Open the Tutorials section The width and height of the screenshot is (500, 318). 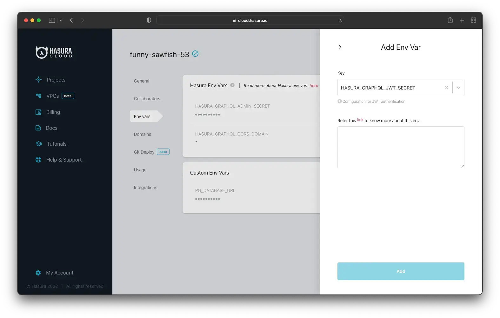click(x=57, y=144)
